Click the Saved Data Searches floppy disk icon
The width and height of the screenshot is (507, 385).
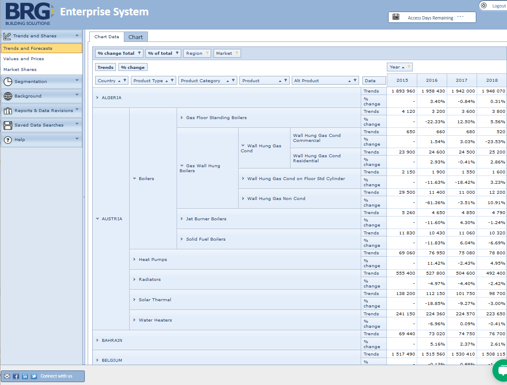(x=7, y=125)
